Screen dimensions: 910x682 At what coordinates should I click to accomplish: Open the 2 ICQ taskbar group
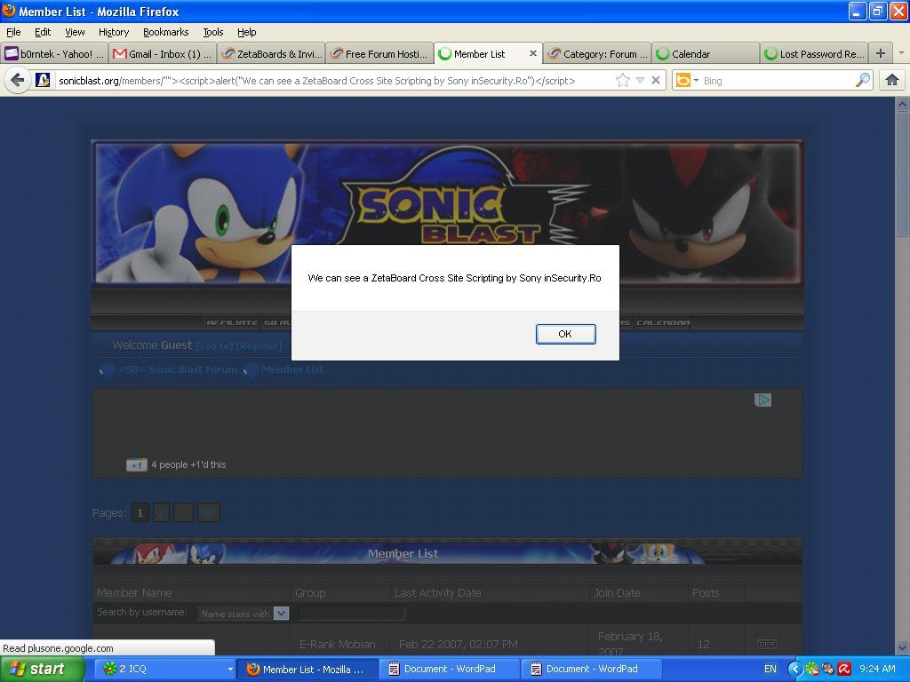[164, 669]
